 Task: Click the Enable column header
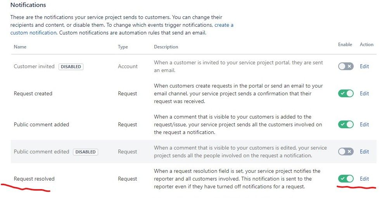pos(345,44)
